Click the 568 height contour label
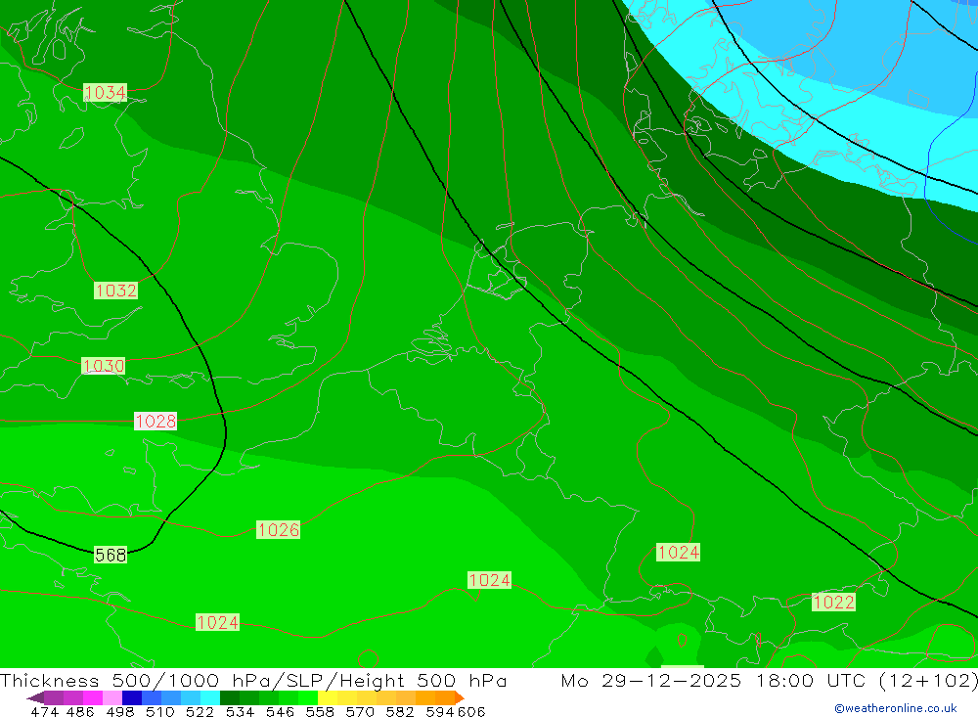The image size is (978, 717). (x=111, y=555)
